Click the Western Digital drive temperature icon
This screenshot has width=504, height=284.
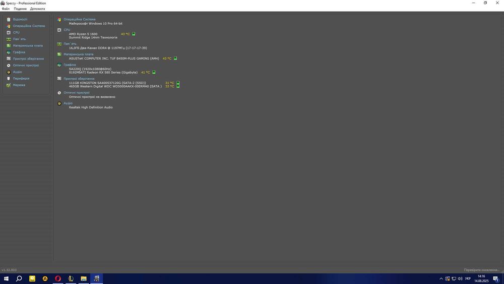click(178, 86)
